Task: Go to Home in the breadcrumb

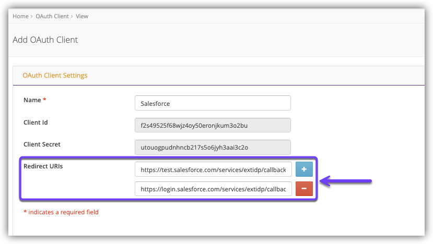Action: coord(20,16)
